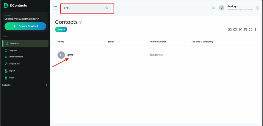The image size is (263, 126).
Task: Expand the account dropdown arrow
Action: (257, 8)
